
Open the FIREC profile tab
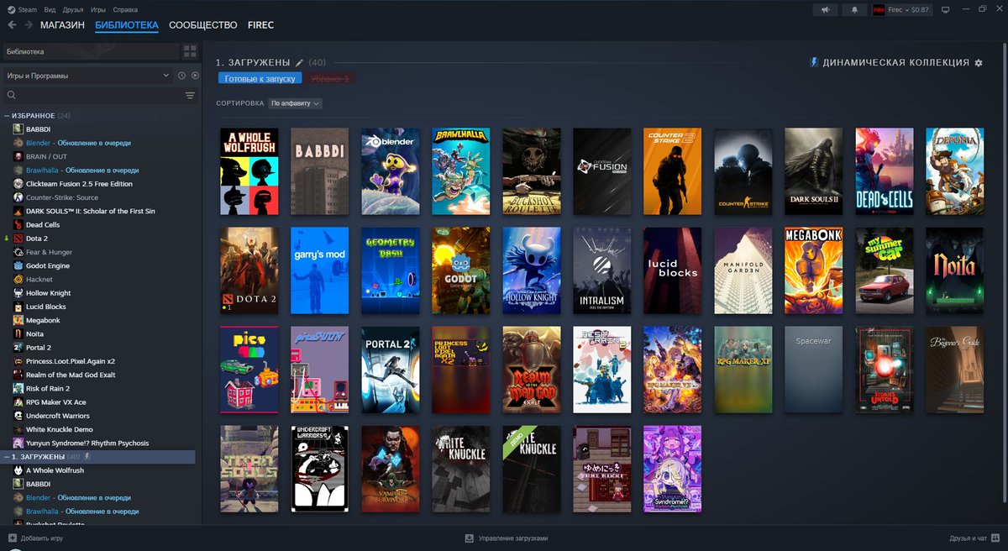tap(260, 25)
